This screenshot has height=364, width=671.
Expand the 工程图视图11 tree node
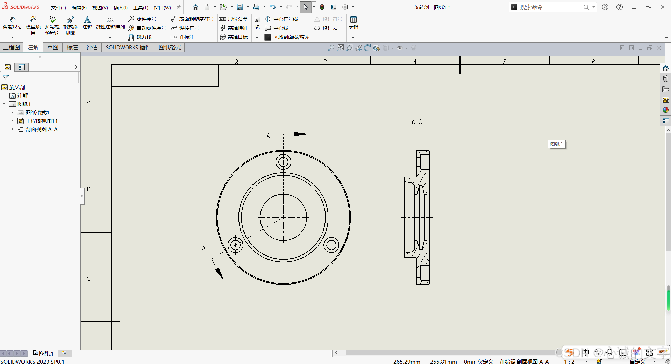(12, 121)
